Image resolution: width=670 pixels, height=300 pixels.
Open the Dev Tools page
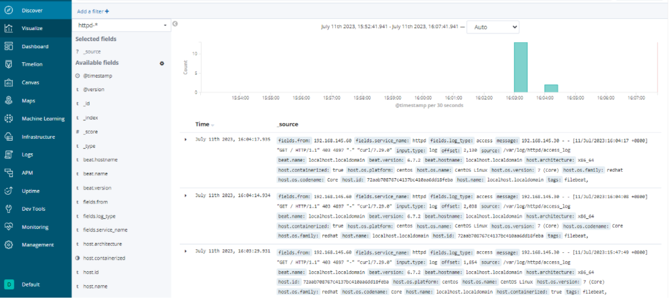[x=34, y=209]
